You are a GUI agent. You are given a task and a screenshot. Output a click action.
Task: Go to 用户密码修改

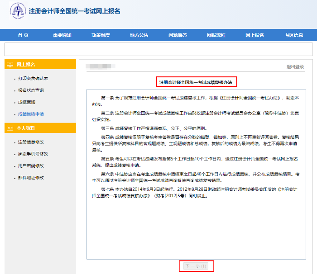point(31,166)
